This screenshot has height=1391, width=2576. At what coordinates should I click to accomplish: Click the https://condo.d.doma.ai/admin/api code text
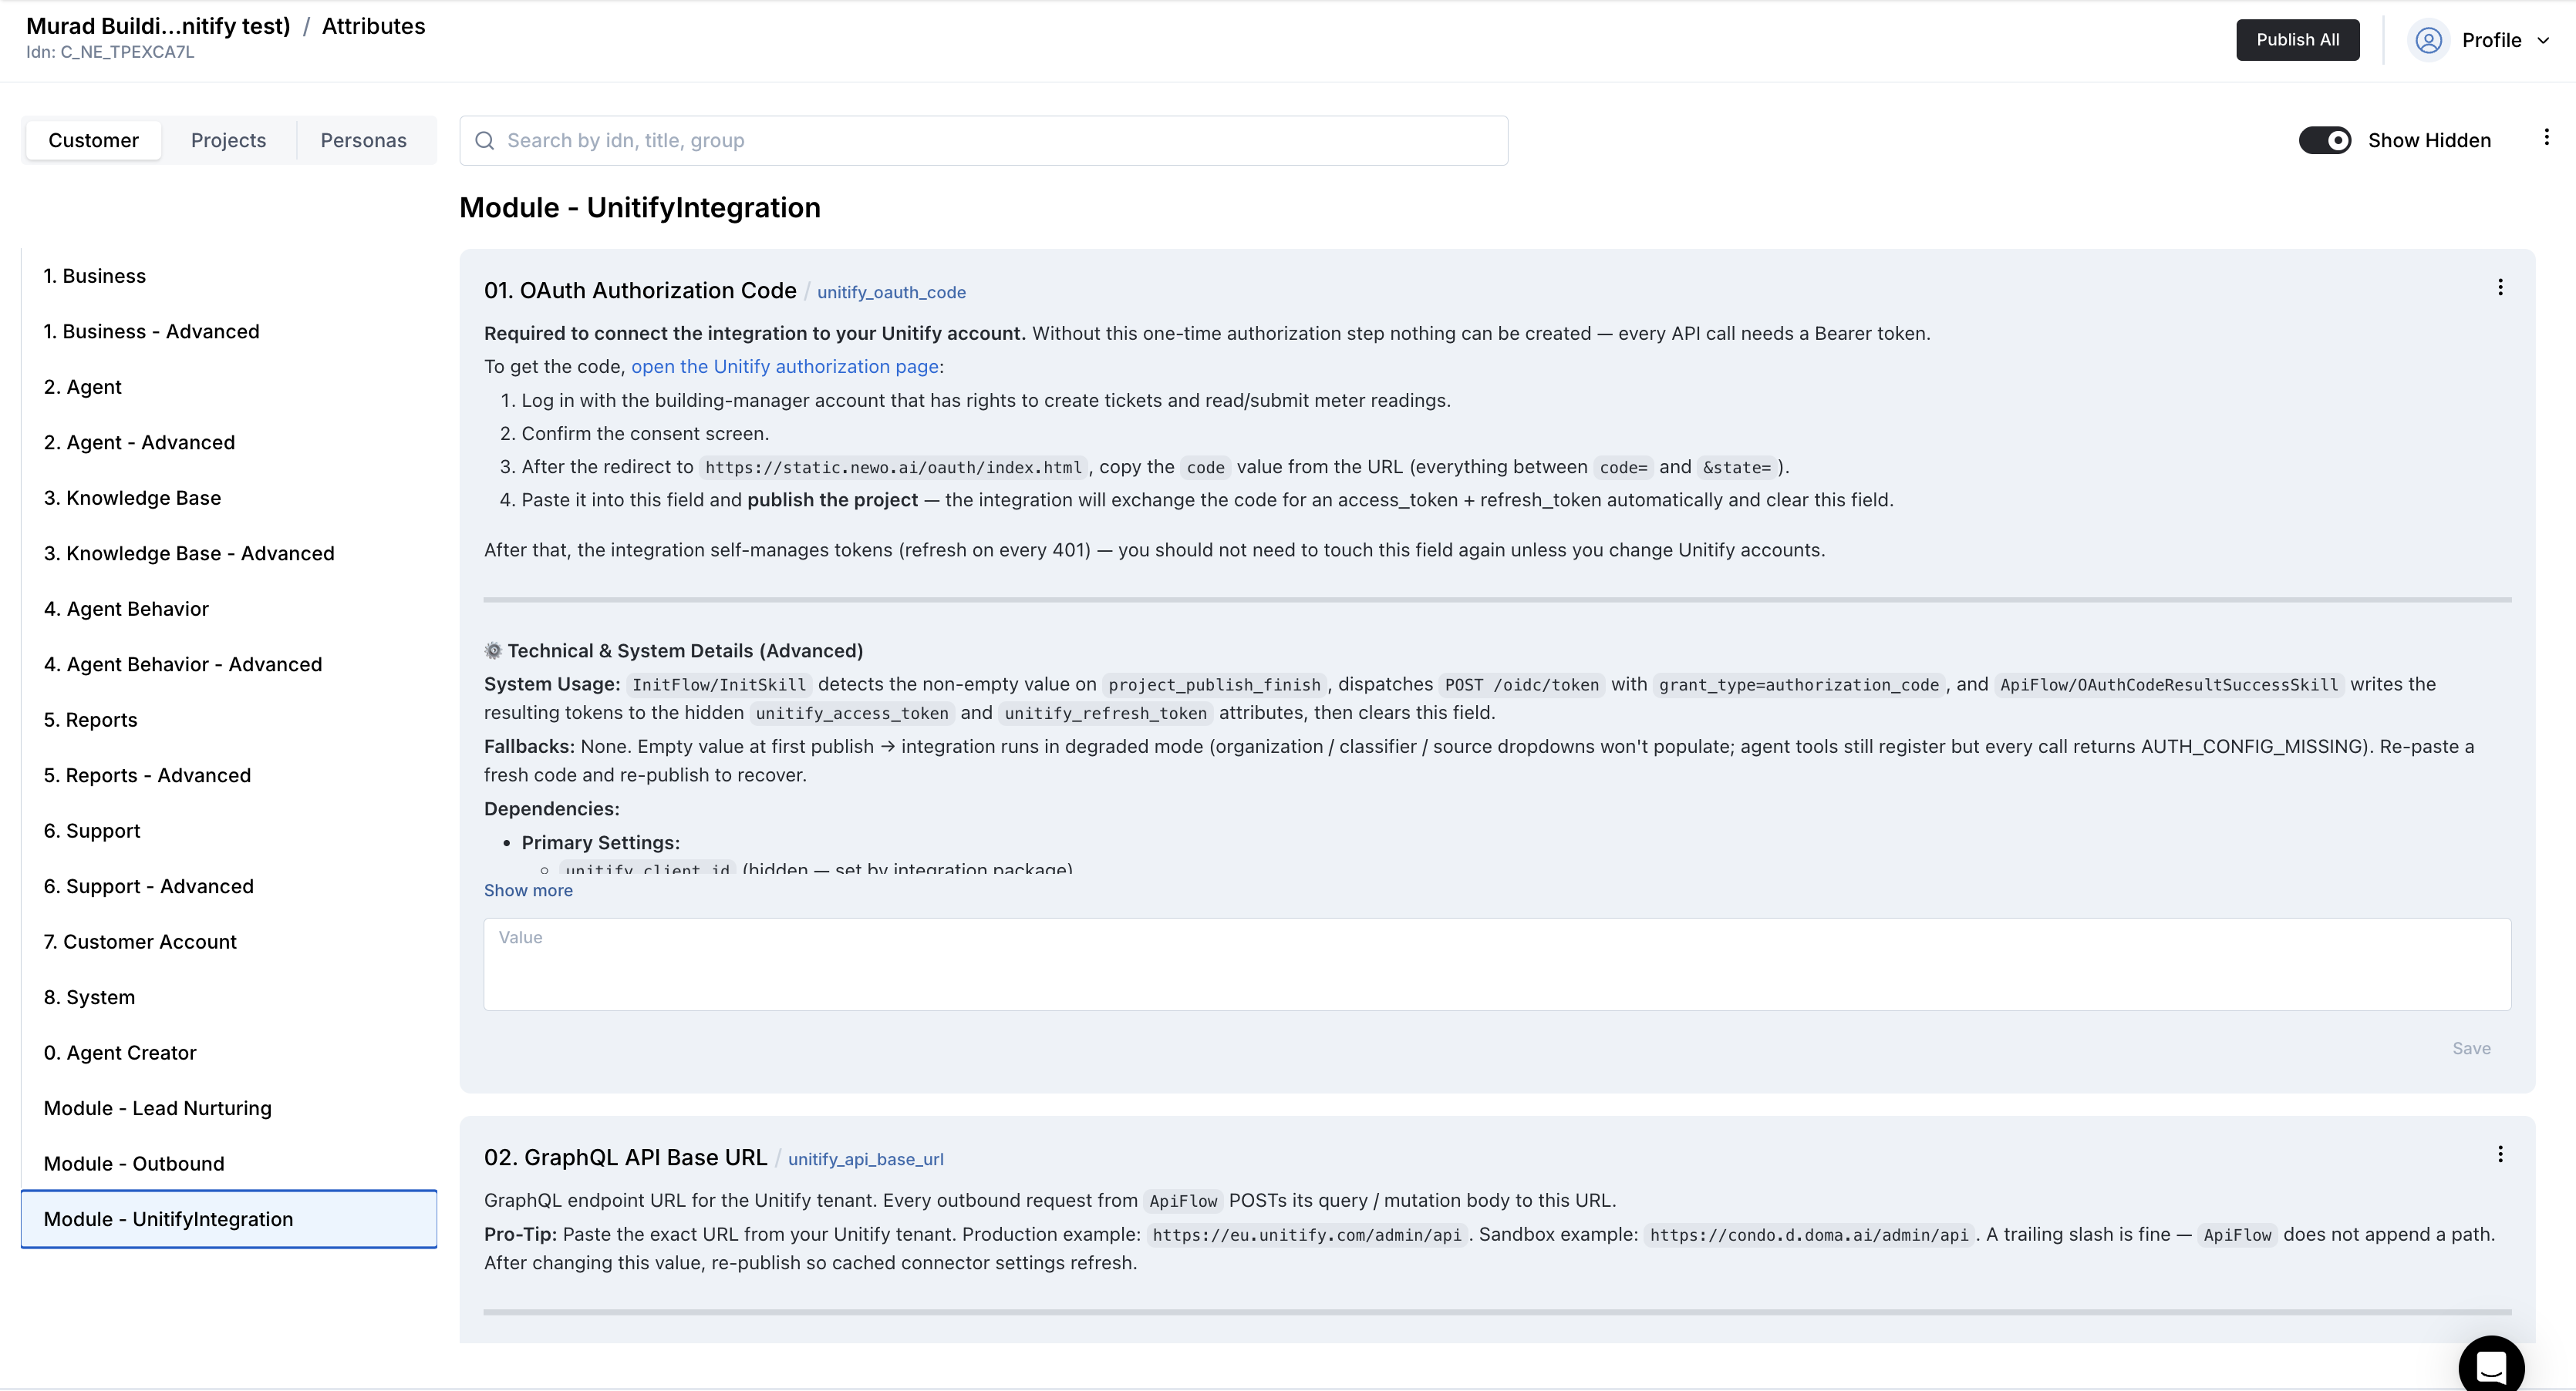pos(1808,1235)
